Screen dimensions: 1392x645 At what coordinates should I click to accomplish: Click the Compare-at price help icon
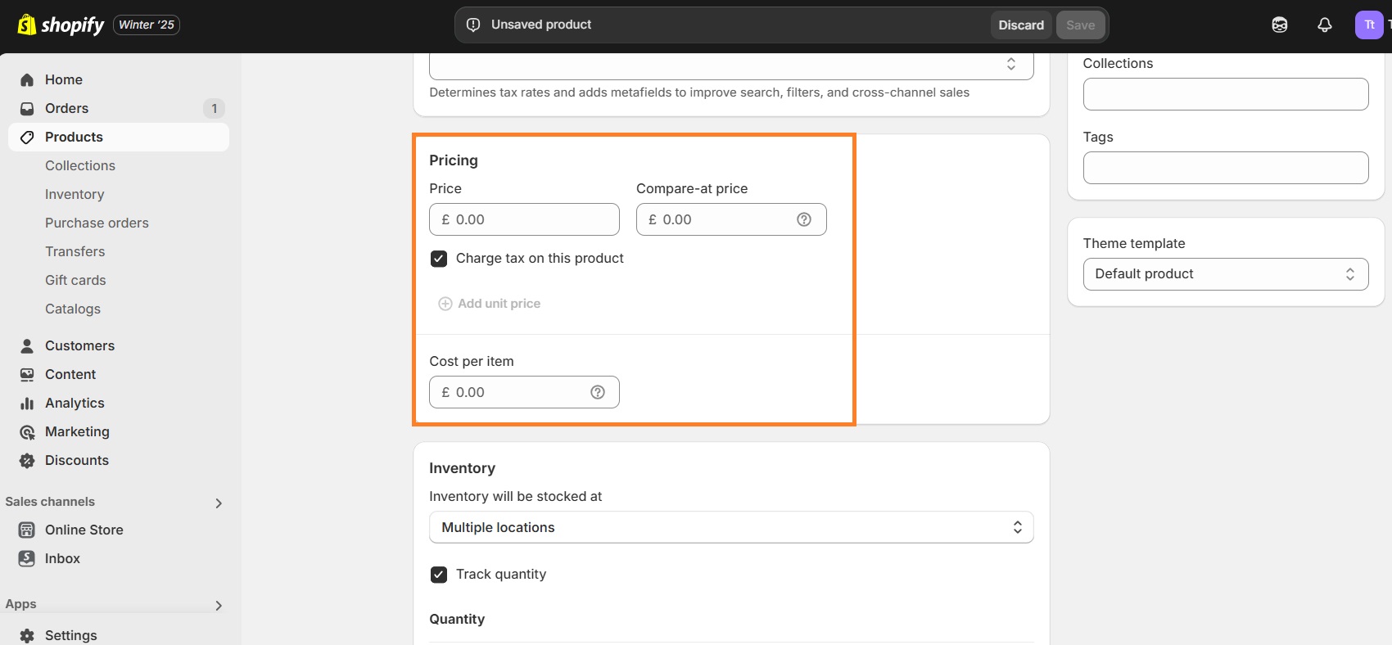803,219
